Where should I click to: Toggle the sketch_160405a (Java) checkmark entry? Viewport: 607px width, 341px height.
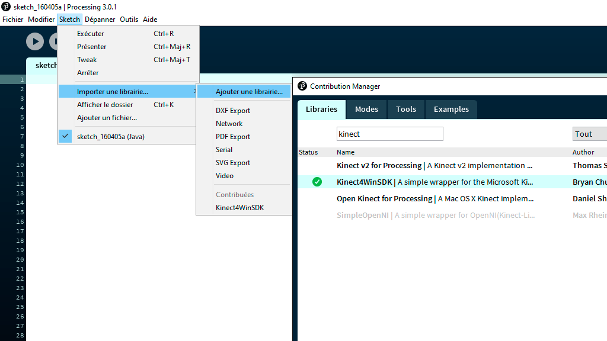[x=110, y=137]
